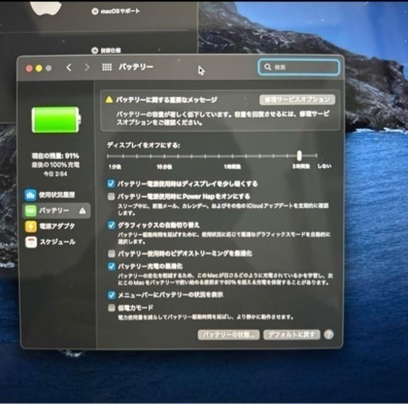Screen dimensions: 408x404
Task: Click the schedule calendar icon
Action: pyautogui.click(x=30, y=242)
